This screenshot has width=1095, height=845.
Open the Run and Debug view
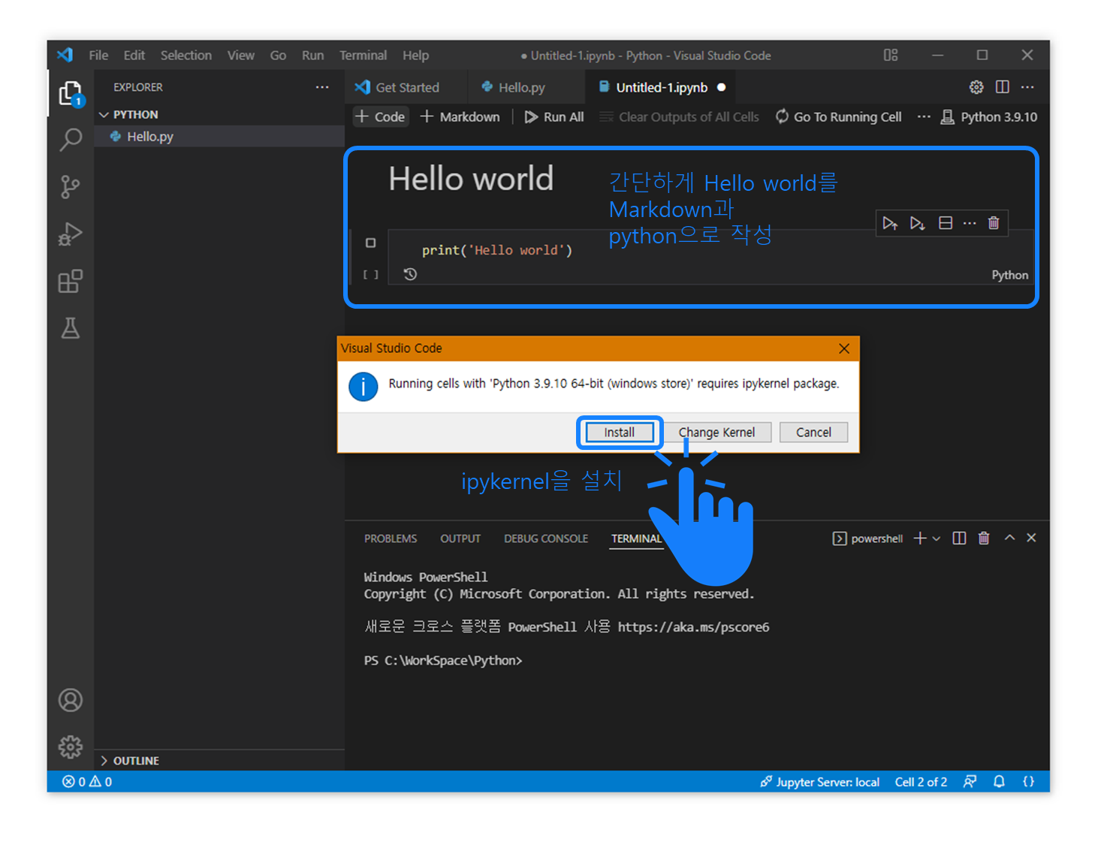point(70,234)
